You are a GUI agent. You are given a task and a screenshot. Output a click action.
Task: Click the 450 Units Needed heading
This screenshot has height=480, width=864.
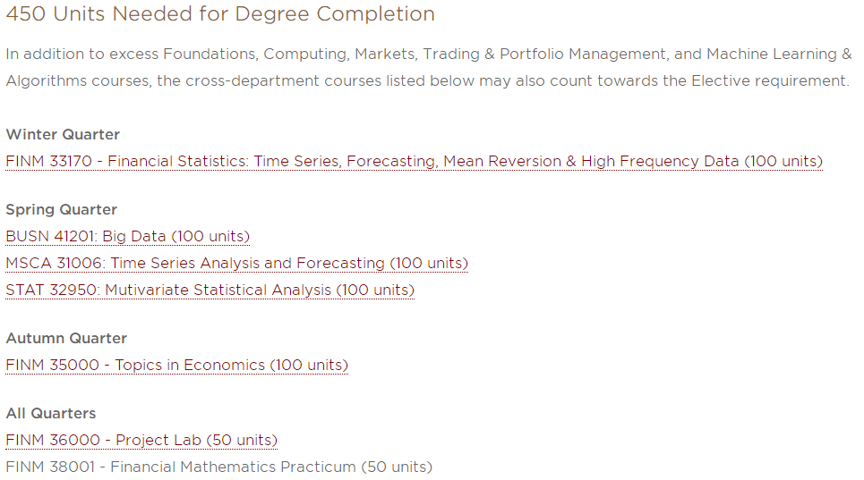220,13
